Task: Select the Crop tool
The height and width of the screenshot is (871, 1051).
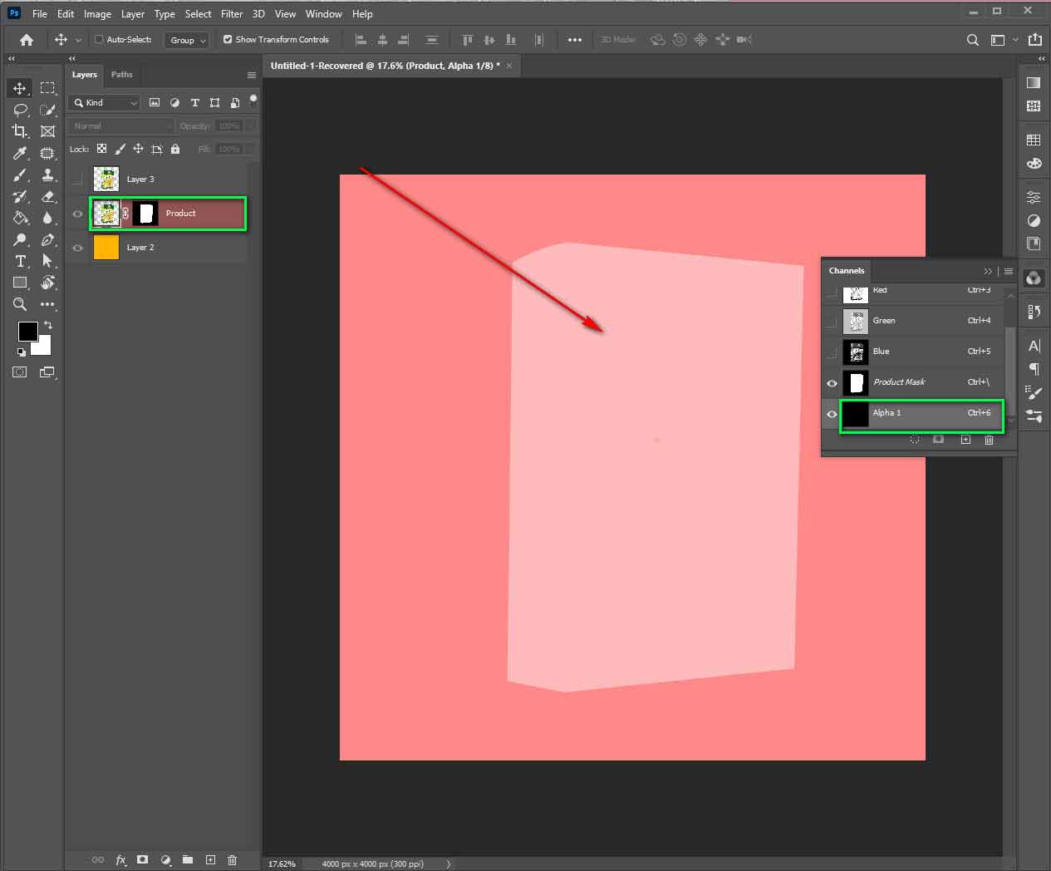Action: [x=20, y=130]
